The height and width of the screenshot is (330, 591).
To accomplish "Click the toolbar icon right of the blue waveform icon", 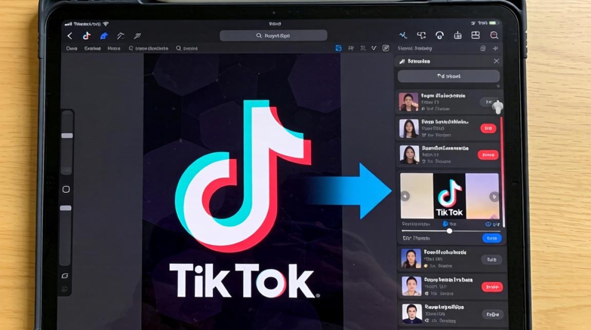I will (421, 36).
